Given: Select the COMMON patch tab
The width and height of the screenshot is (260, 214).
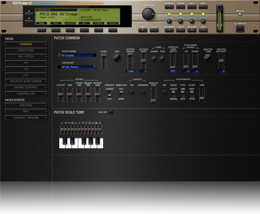Looking at the screenshot, I should click(x=26, y=44).
